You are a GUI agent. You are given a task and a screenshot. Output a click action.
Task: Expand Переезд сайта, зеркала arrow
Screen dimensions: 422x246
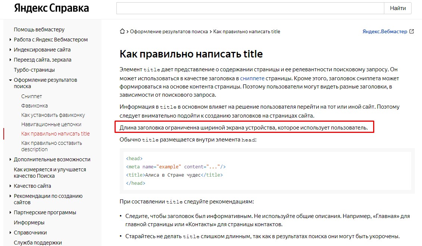(x=10, y=60)
